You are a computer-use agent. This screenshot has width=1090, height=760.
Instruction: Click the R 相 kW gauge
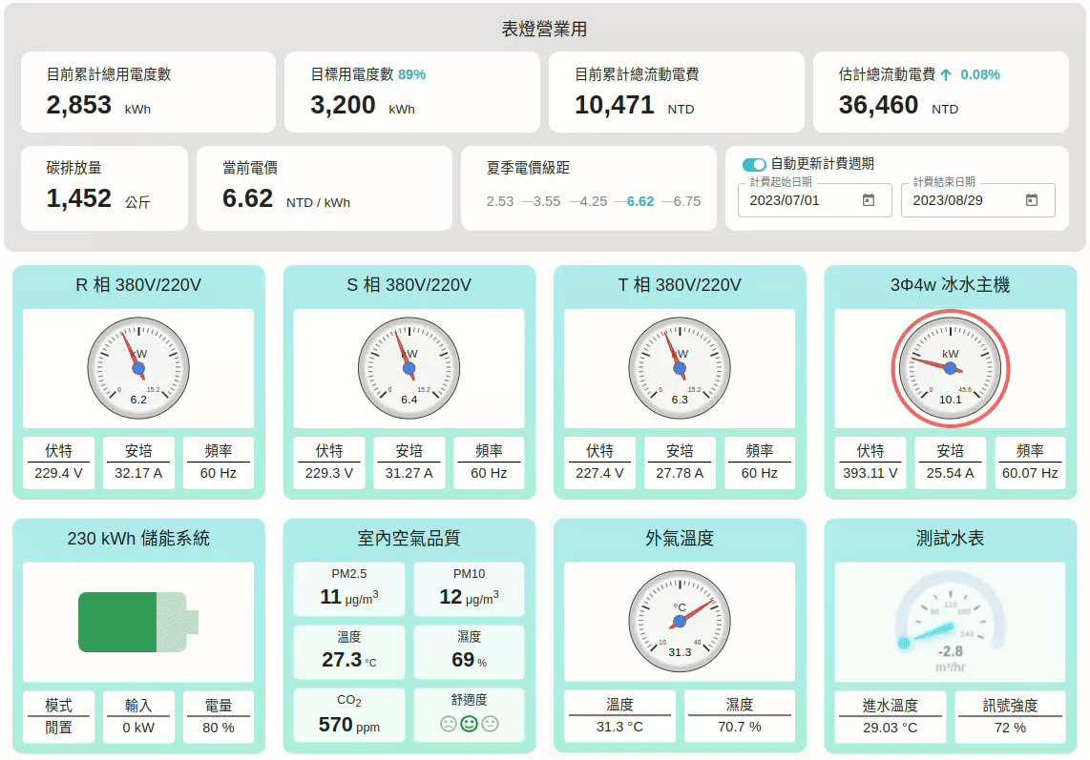(x=138, y=368)
